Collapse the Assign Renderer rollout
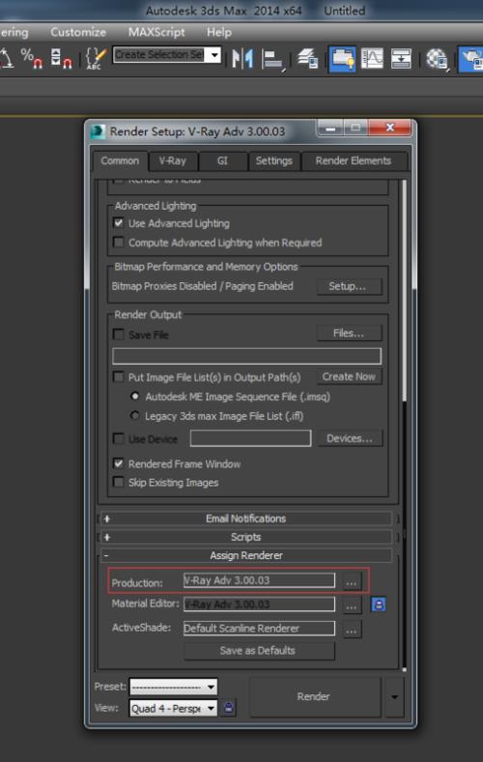This screenshot has width=483, height=762. (246, 555)
